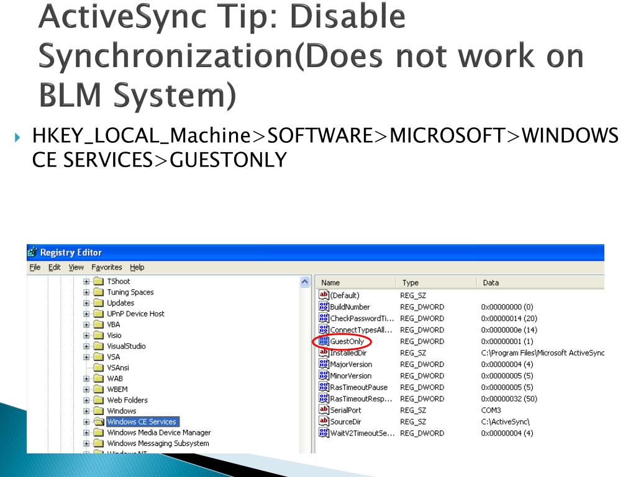Viewport: 636px width, 477px height.
Task: Select the CheckPasswordTi... value name
Action: (x=362, y=319)
